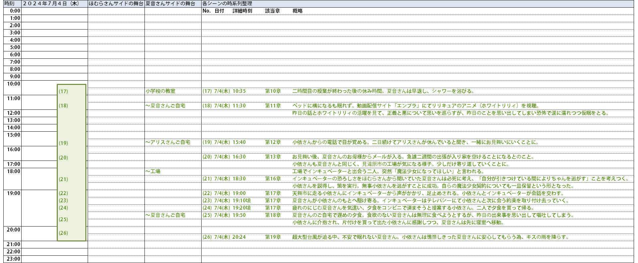
Task: Select the 概略 sub-header cell
Action: pos(297,11)
